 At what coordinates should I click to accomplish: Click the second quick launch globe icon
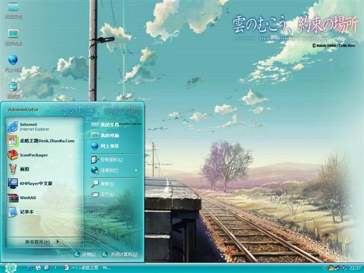pyautogui.click(x=38, y=268)
